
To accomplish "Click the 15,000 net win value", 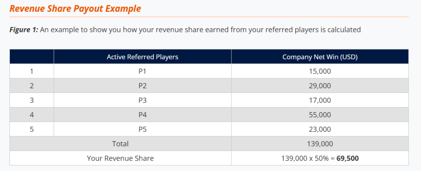I will pyautogui.click(x=320, y=71).
